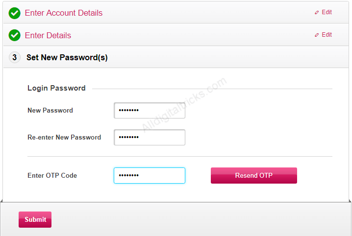Expand the Enter Account Details section title
Image resolution: width=352 pixels, height=236 pixels.
[64, 13]
